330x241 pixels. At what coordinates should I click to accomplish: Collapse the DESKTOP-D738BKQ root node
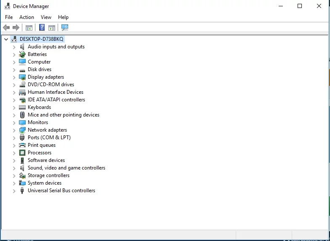pos(6,39)
